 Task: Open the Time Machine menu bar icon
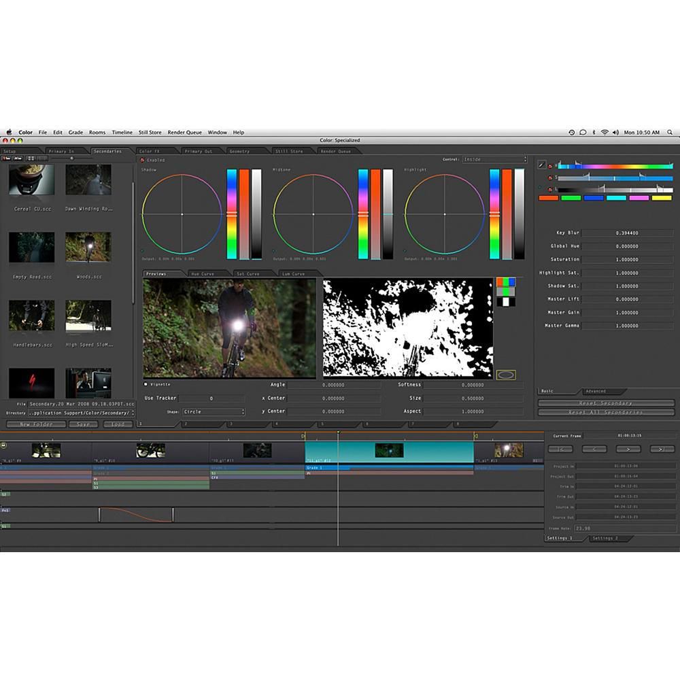pos(572,133)
